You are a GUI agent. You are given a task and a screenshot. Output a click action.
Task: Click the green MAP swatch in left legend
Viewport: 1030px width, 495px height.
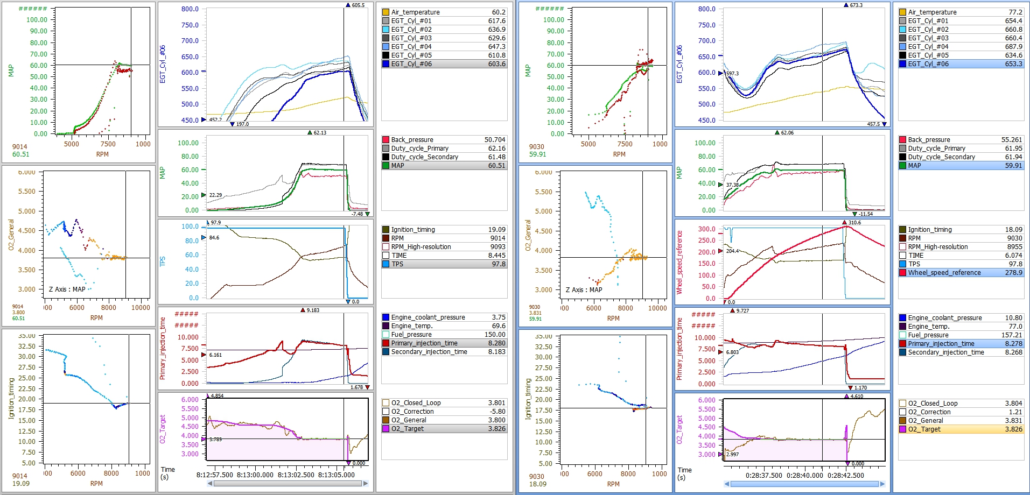[386, 166]
